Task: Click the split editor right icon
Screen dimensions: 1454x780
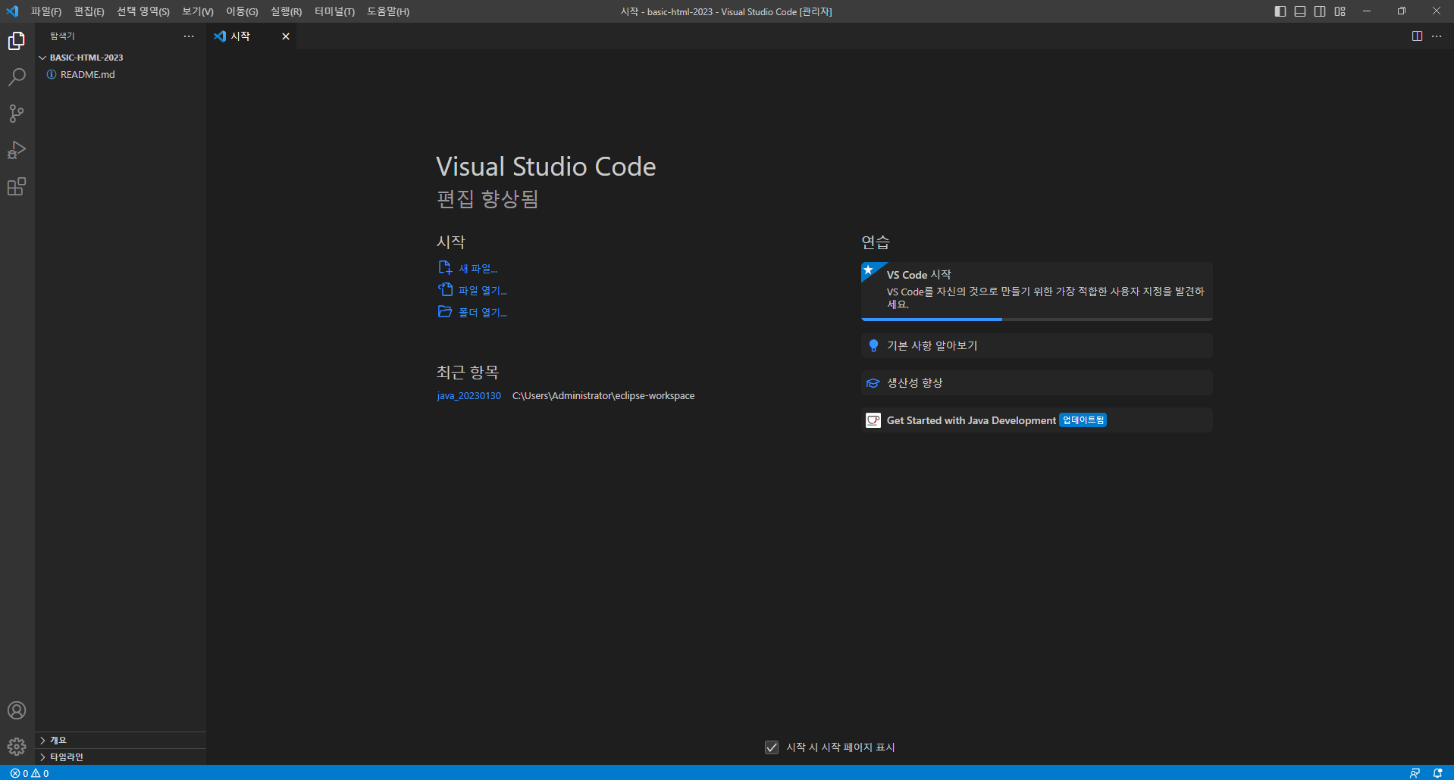Action: pos(1417,36)
